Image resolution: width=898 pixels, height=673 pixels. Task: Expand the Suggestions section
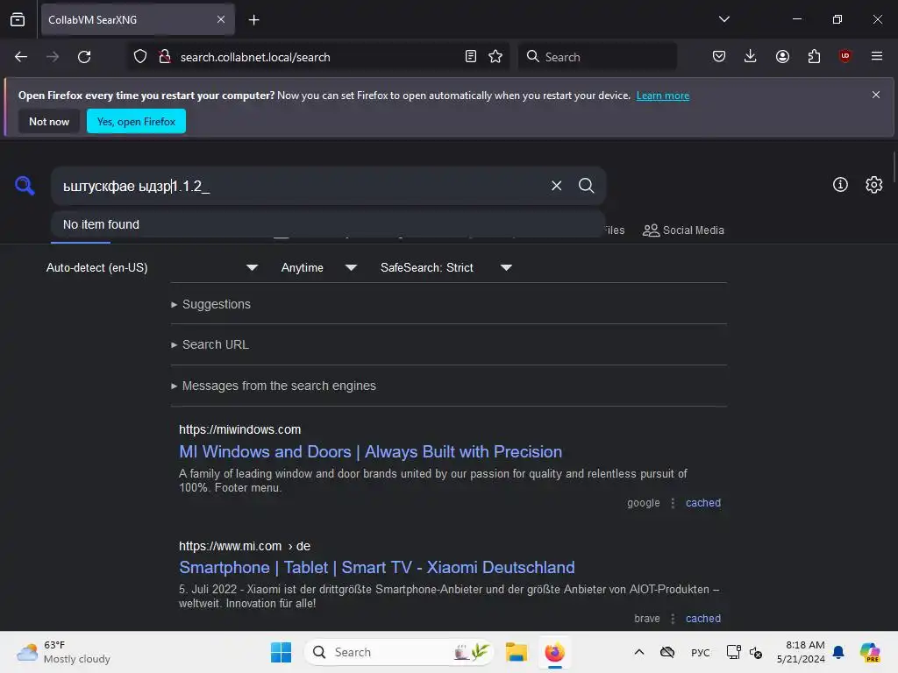point(210,304)
